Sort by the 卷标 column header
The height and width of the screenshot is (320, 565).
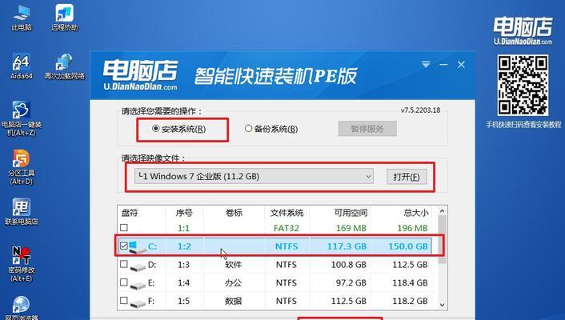tap(234, 213)
